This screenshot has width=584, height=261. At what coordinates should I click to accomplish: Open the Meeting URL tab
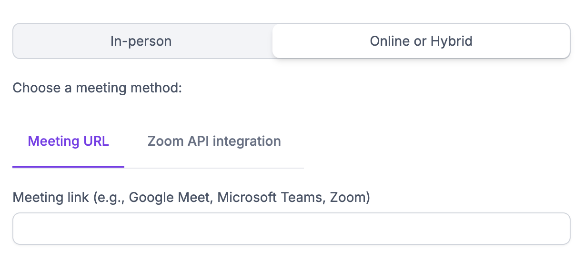coord(68,141)
